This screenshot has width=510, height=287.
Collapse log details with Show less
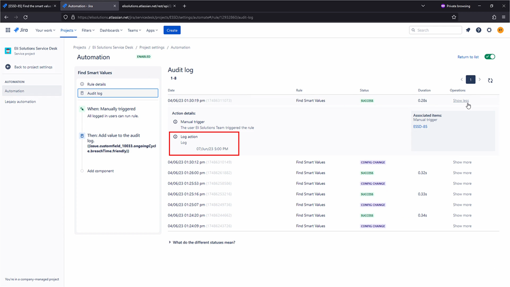click(x=460, y=101)
